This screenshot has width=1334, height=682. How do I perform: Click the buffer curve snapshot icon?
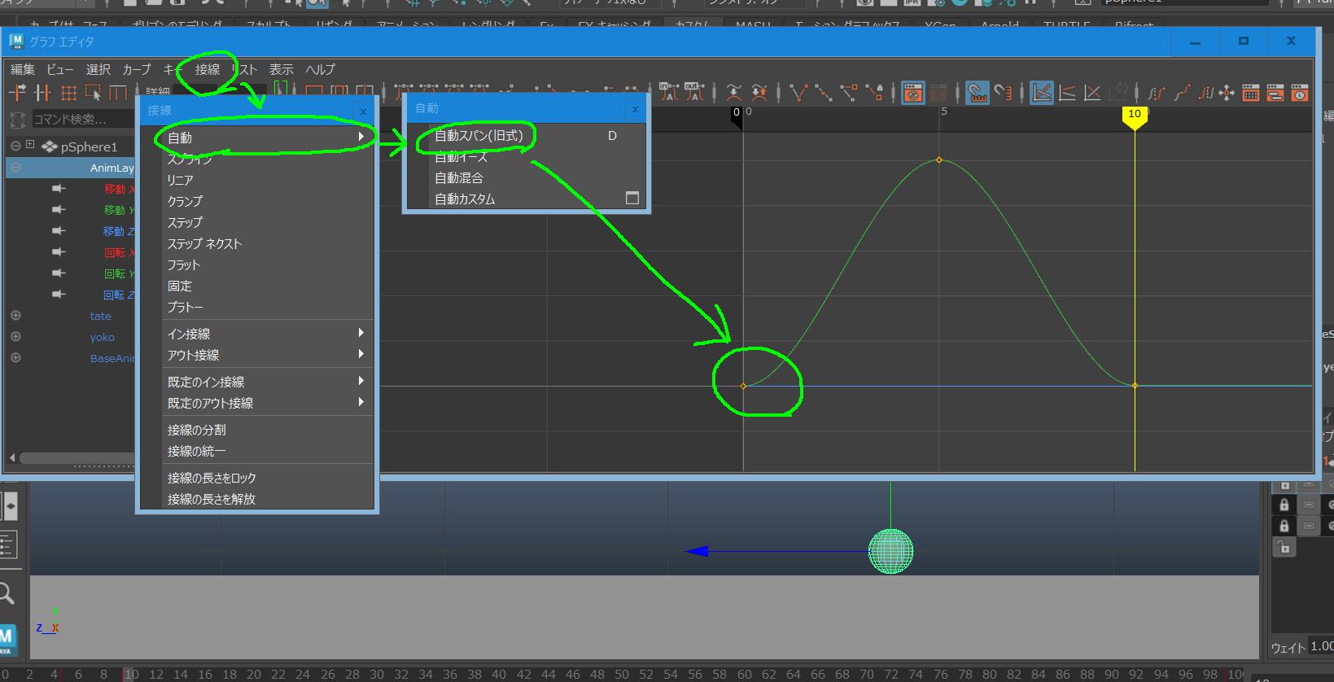[734, 93]
